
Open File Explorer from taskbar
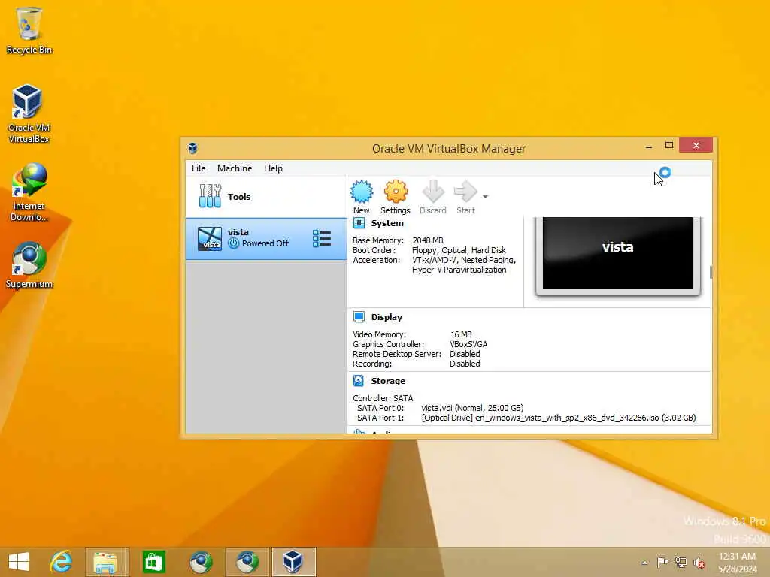(107, 562)
